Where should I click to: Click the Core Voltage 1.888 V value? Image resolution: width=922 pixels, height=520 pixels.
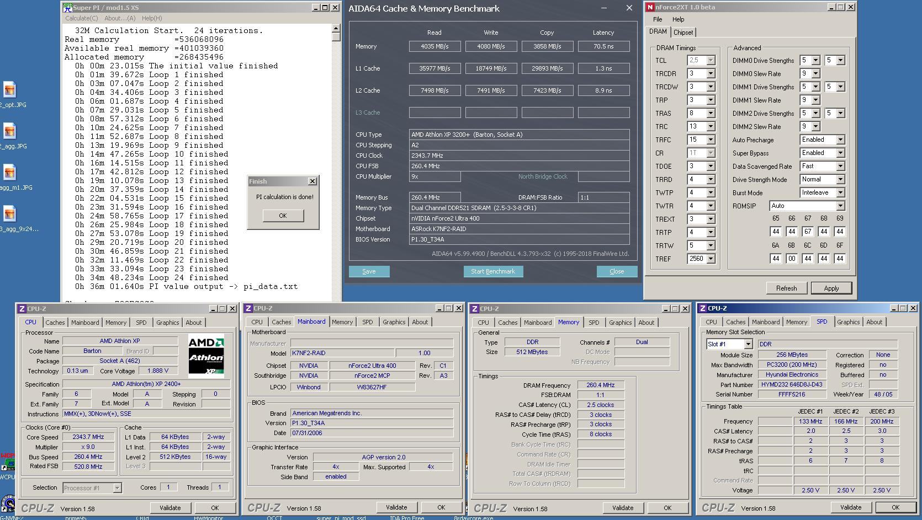(157, 371)
